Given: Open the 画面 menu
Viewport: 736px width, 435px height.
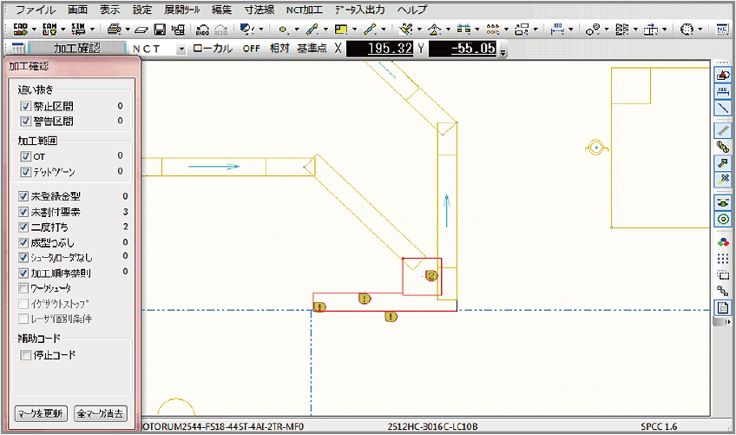Looking at the screenshot, I should pyautogui.click(x=77, y=10).
